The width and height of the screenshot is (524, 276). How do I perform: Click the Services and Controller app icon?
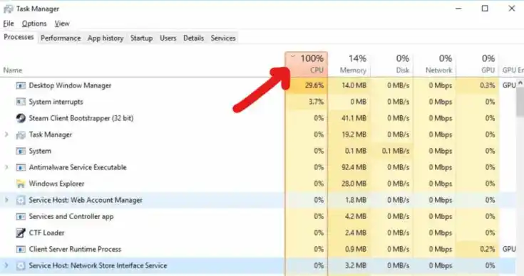[x=21, y=216]
